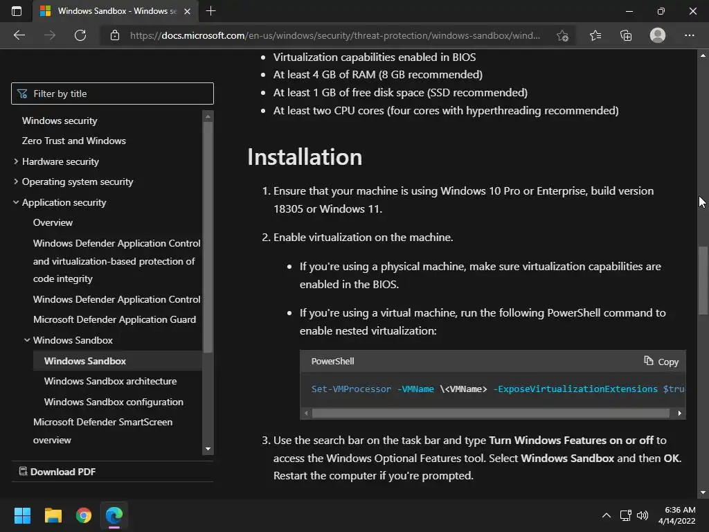Open WDAC and virtualization-based protection entry
Image resolution: width=709 pixels, height=532 pixels.
(x=116, y=261)
